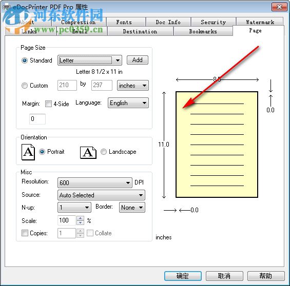Image resolution: width=290 pixels, height=286 pixels.
Task: Click the Margin value field showing 0
Action: (37, 119)
